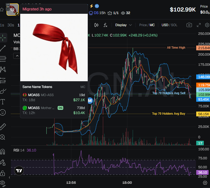Activate the zoom in tool
The image size is (210, 188).
point(3,137)
